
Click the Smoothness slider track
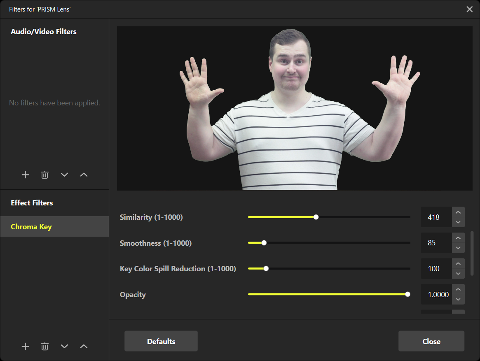329,243
